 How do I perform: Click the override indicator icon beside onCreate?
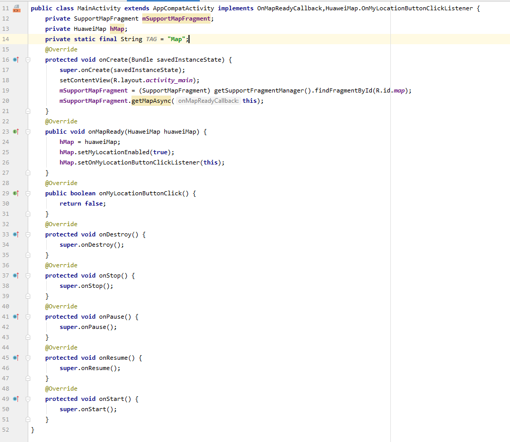[16, 60]
